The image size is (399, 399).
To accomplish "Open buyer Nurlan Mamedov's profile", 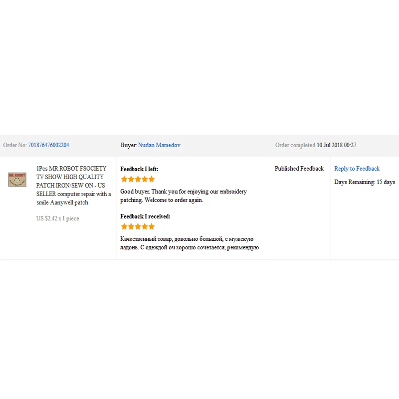I will (159, 145).
